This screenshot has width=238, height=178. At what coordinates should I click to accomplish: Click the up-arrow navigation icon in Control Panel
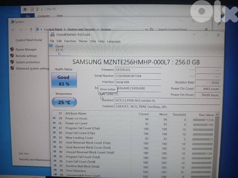[31, 29]
